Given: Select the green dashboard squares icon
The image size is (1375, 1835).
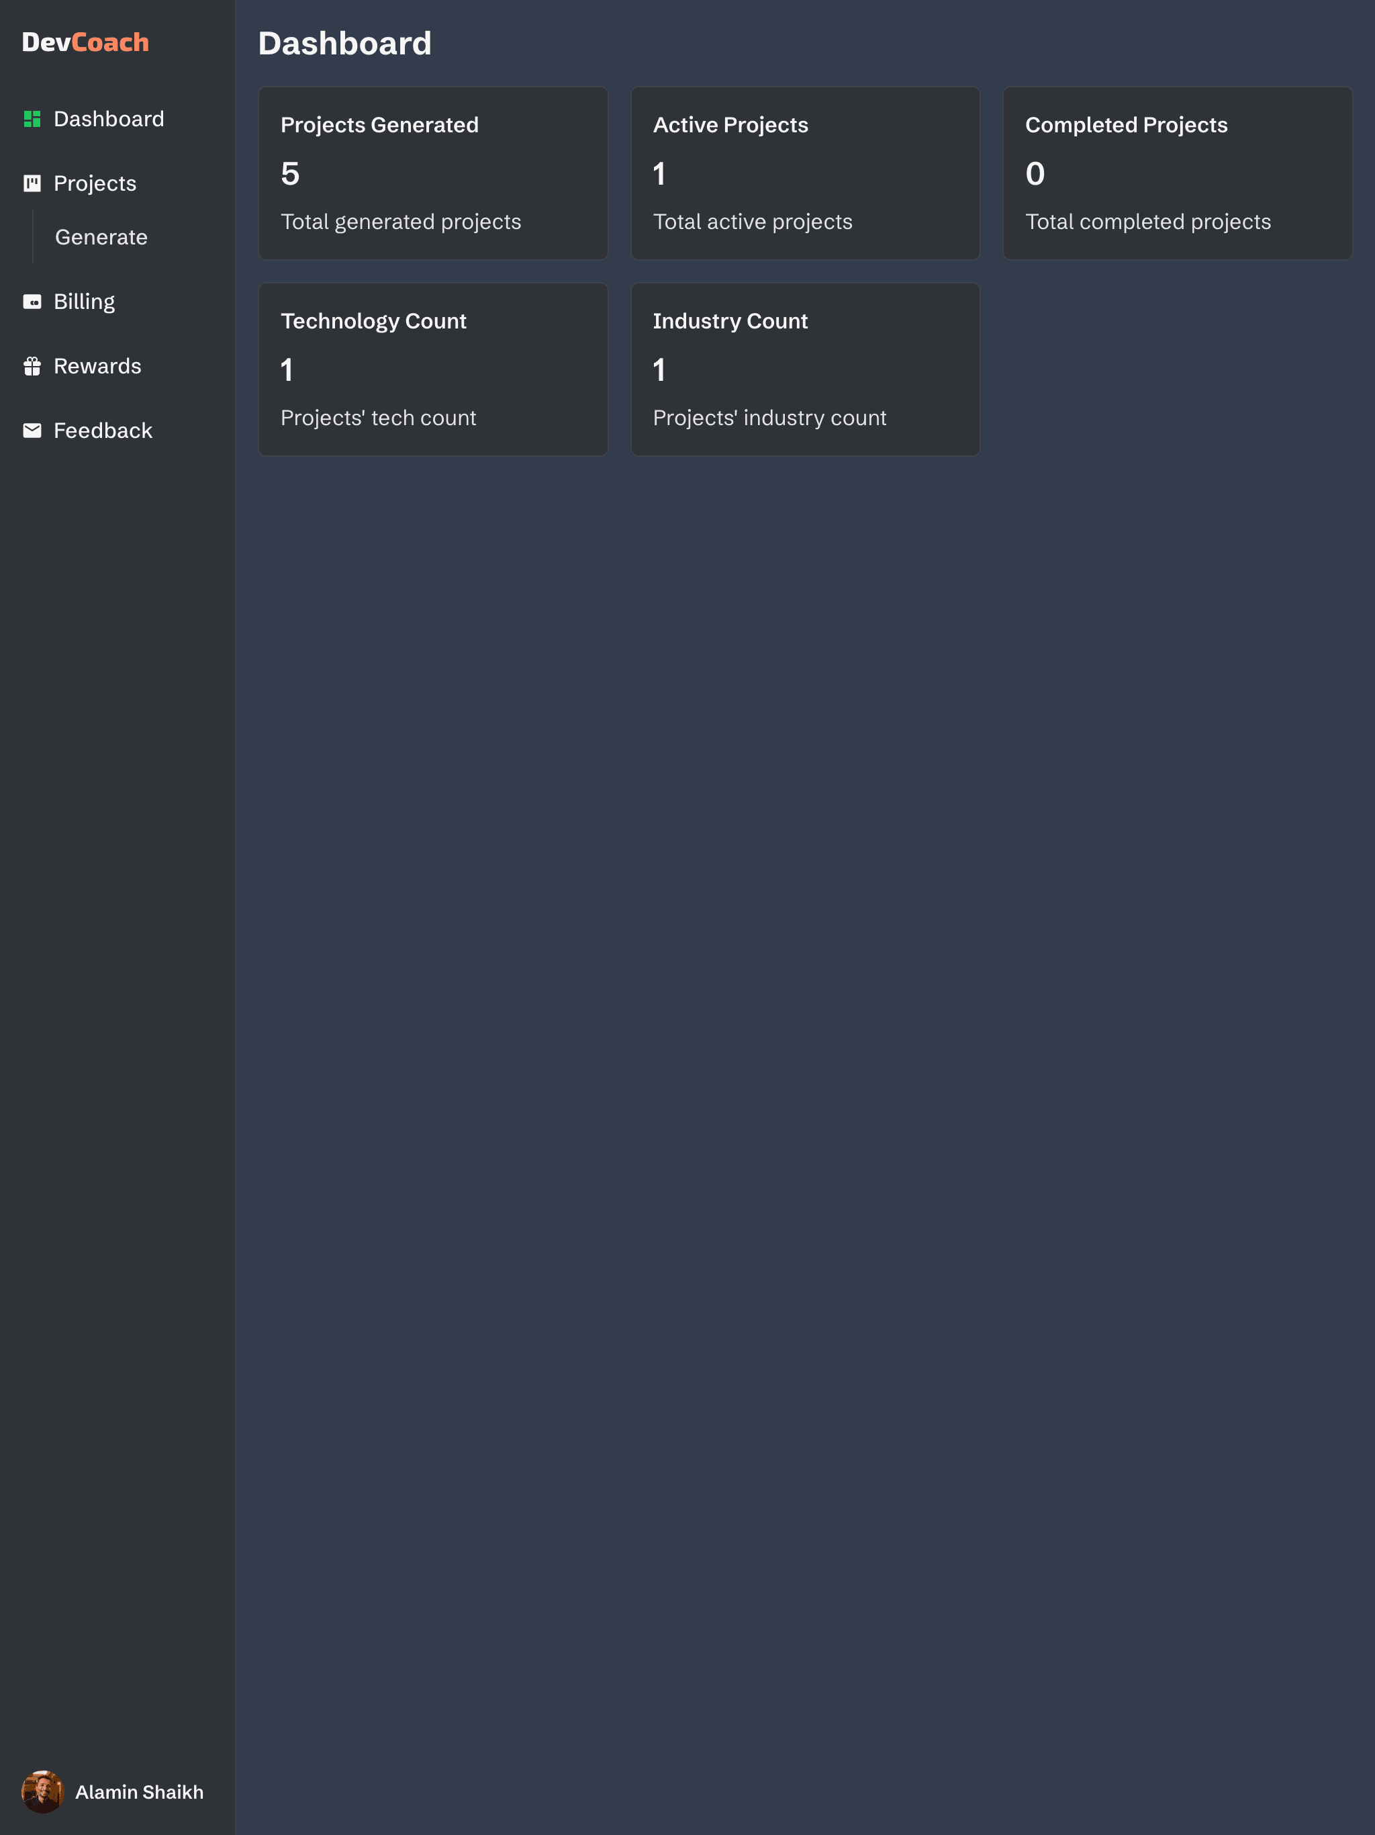Looking at the screenshot, I should (x=32, y=119).
